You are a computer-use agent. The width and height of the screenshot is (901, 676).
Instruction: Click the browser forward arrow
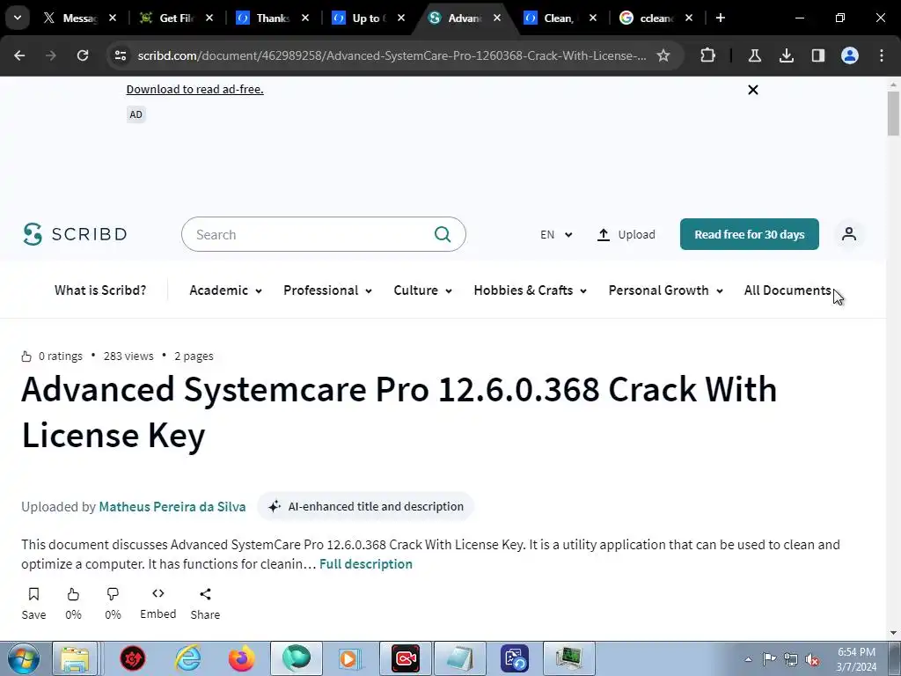[50, 55]
